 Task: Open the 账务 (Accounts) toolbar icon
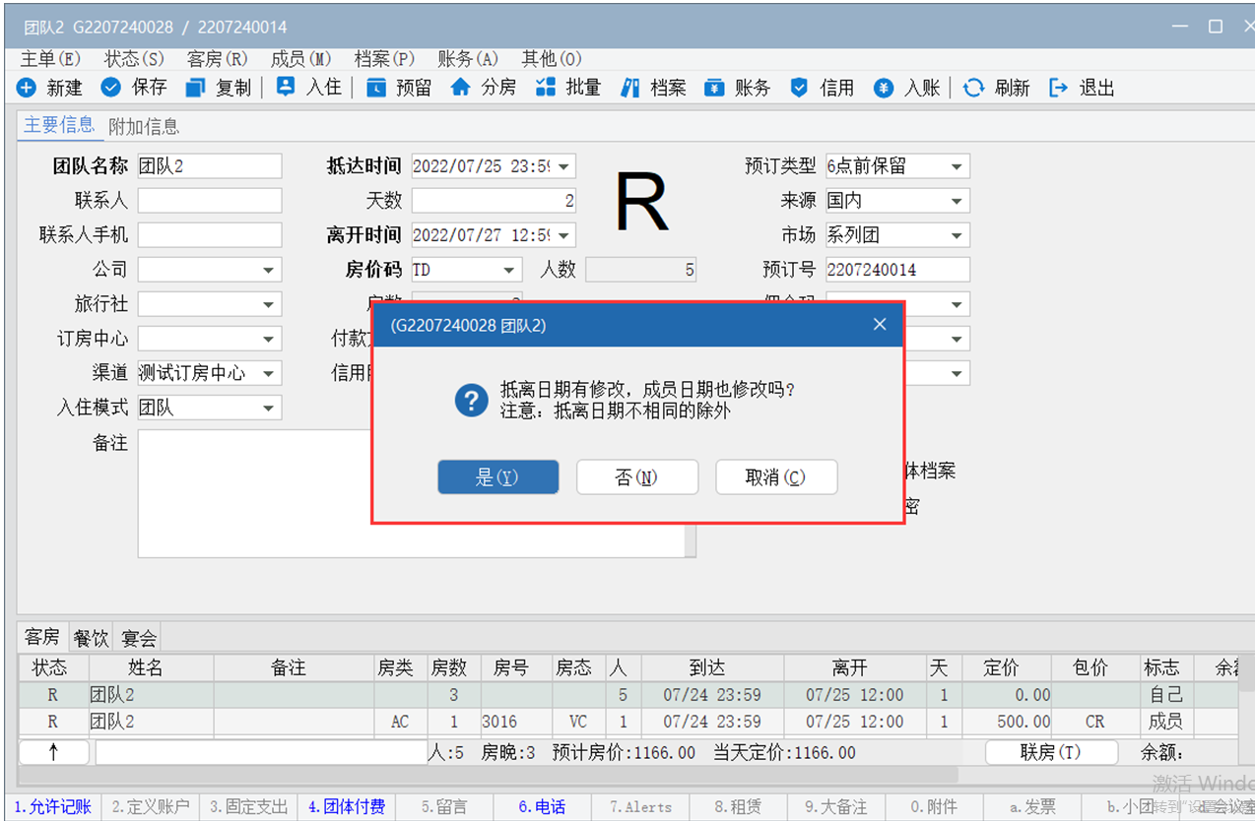[x=714, y=88]
